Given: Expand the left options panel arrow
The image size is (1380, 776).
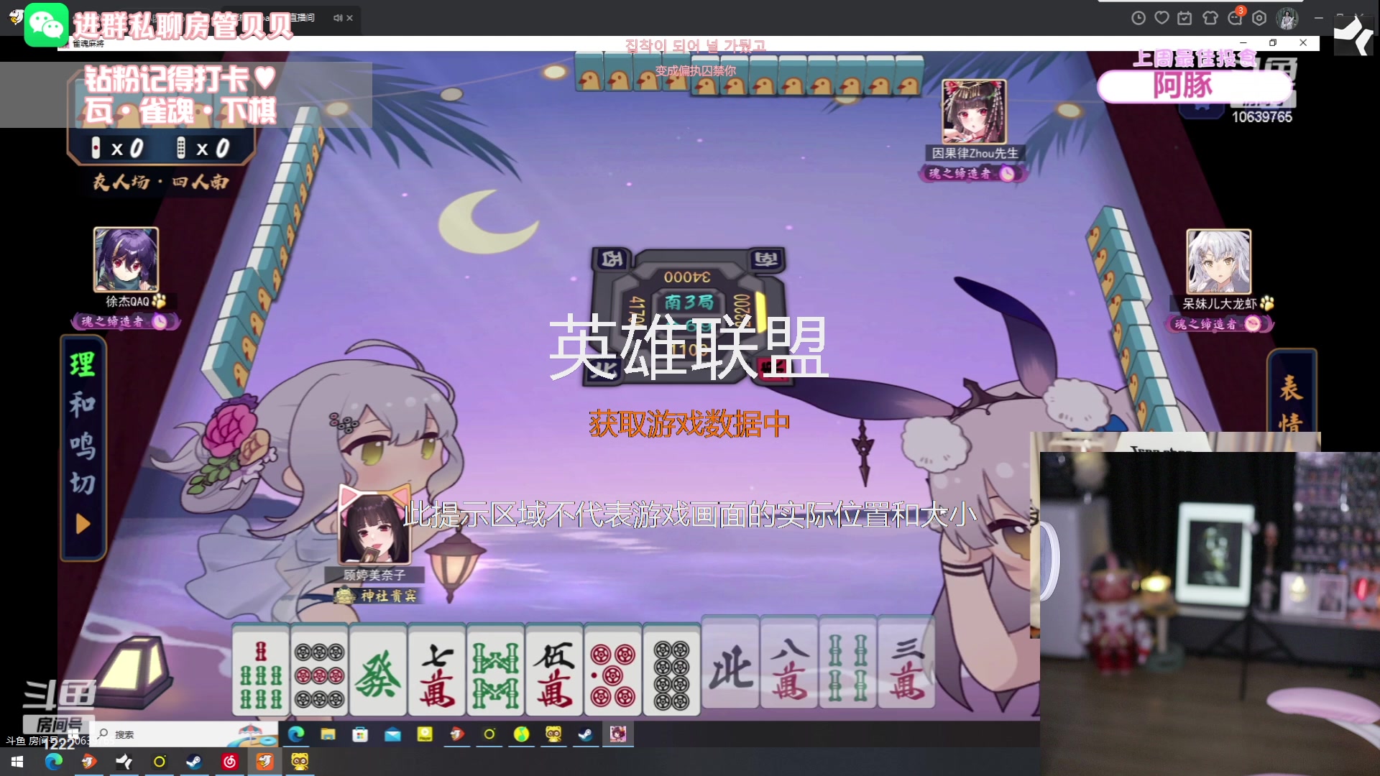Looking at the screenshot, I should 83,524.
